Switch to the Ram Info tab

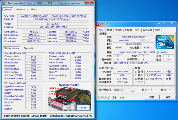21,9
